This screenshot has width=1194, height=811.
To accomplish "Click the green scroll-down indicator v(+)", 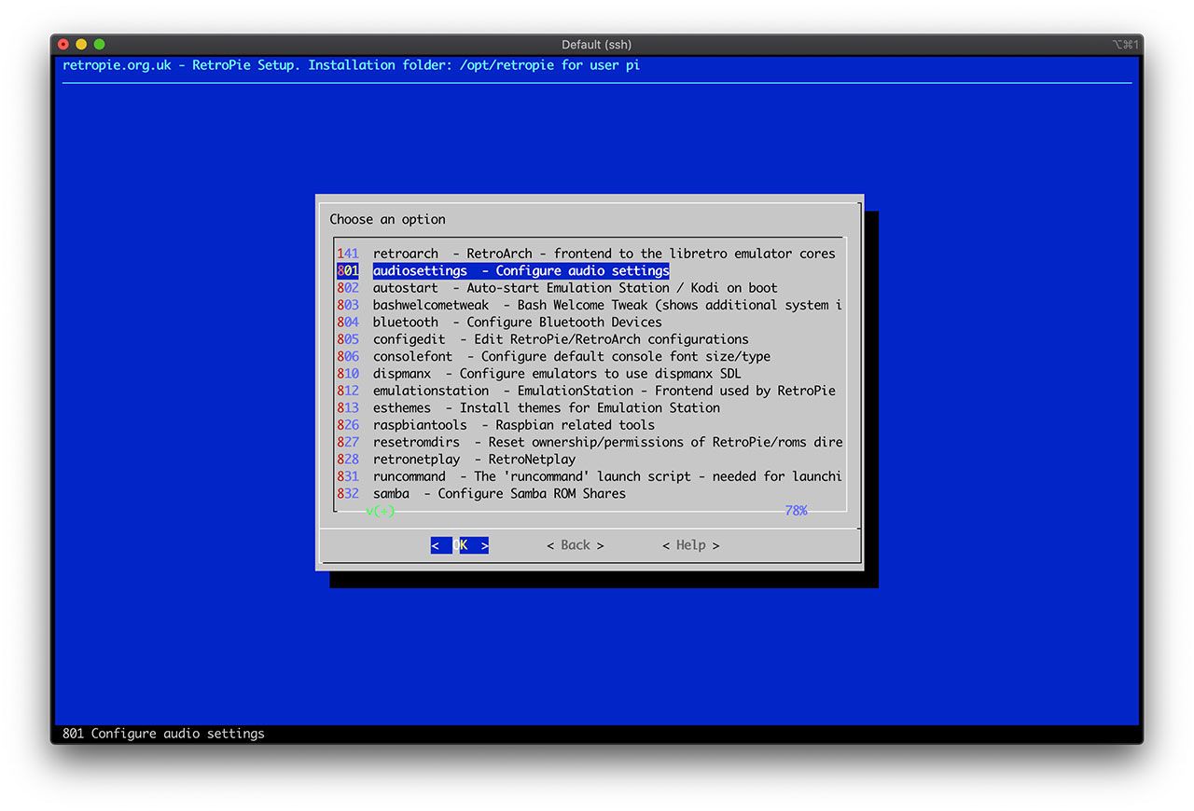I will [x=380, y=511].
